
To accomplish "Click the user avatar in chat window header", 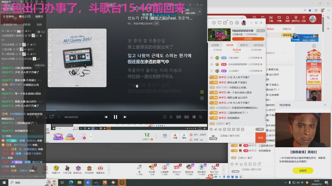I will point(244,23).
